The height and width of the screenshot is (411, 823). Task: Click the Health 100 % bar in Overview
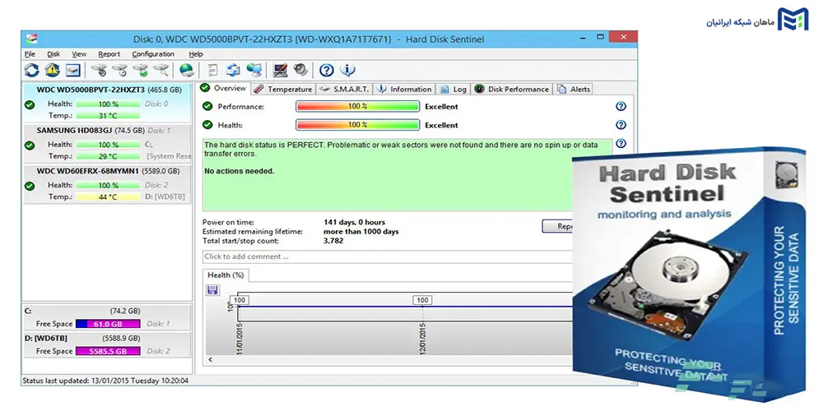pos(357,125)
